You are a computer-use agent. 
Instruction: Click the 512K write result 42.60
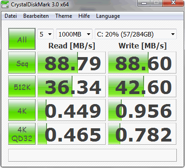coord(142,86)
